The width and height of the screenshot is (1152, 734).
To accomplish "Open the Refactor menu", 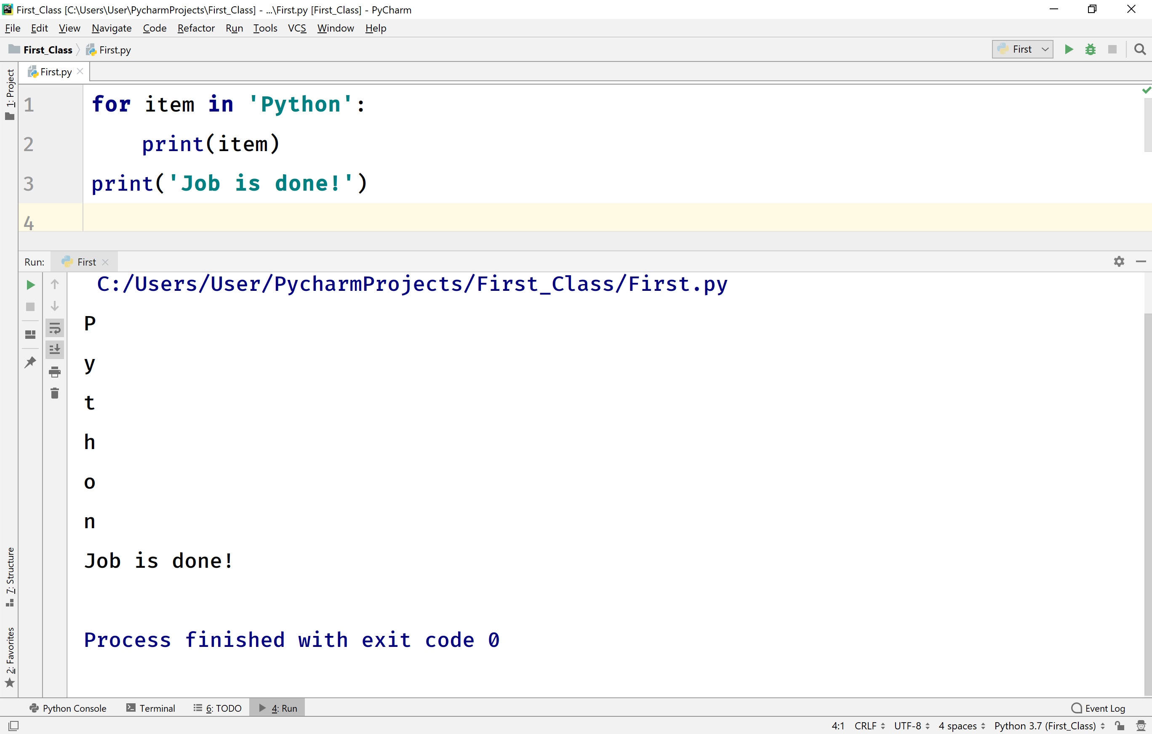I will click(x=196, y=28).
